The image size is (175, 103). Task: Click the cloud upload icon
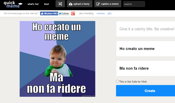click(x=71, y=4)
